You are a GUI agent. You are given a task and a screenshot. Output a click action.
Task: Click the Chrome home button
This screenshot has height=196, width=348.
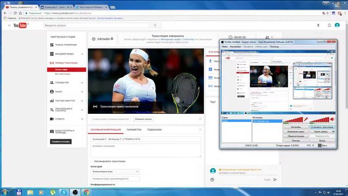[x=20, y=13]
